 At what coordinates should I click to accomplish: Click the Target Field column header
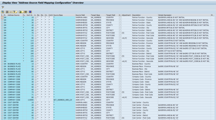pos(111,15)
